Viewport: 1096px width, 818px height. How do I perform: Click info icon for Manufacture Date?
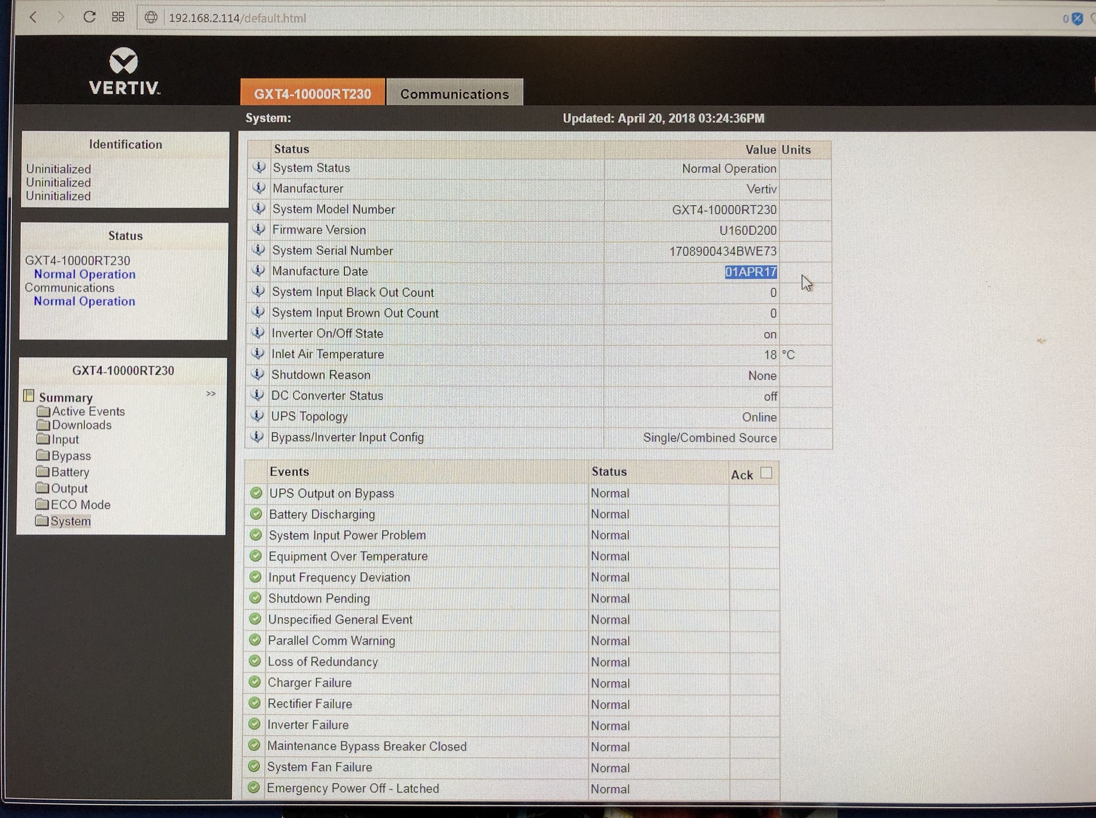(x=258, y=271)
